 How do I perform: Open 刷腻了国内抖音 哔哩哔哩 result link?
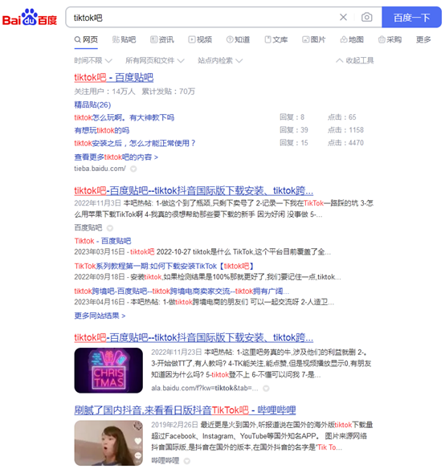pos(185,410)
